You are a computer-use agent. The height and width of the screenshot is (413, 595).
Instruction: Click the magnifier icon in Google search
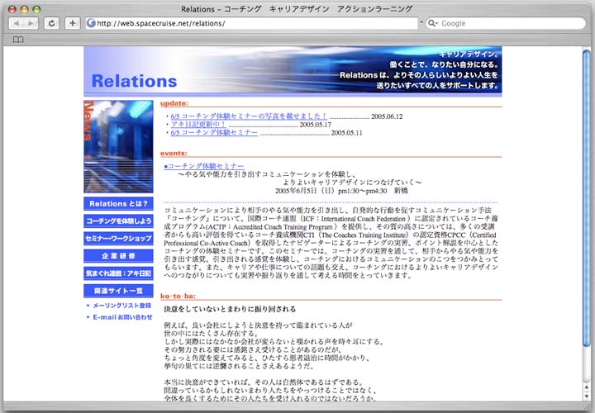tap(433, 23)
